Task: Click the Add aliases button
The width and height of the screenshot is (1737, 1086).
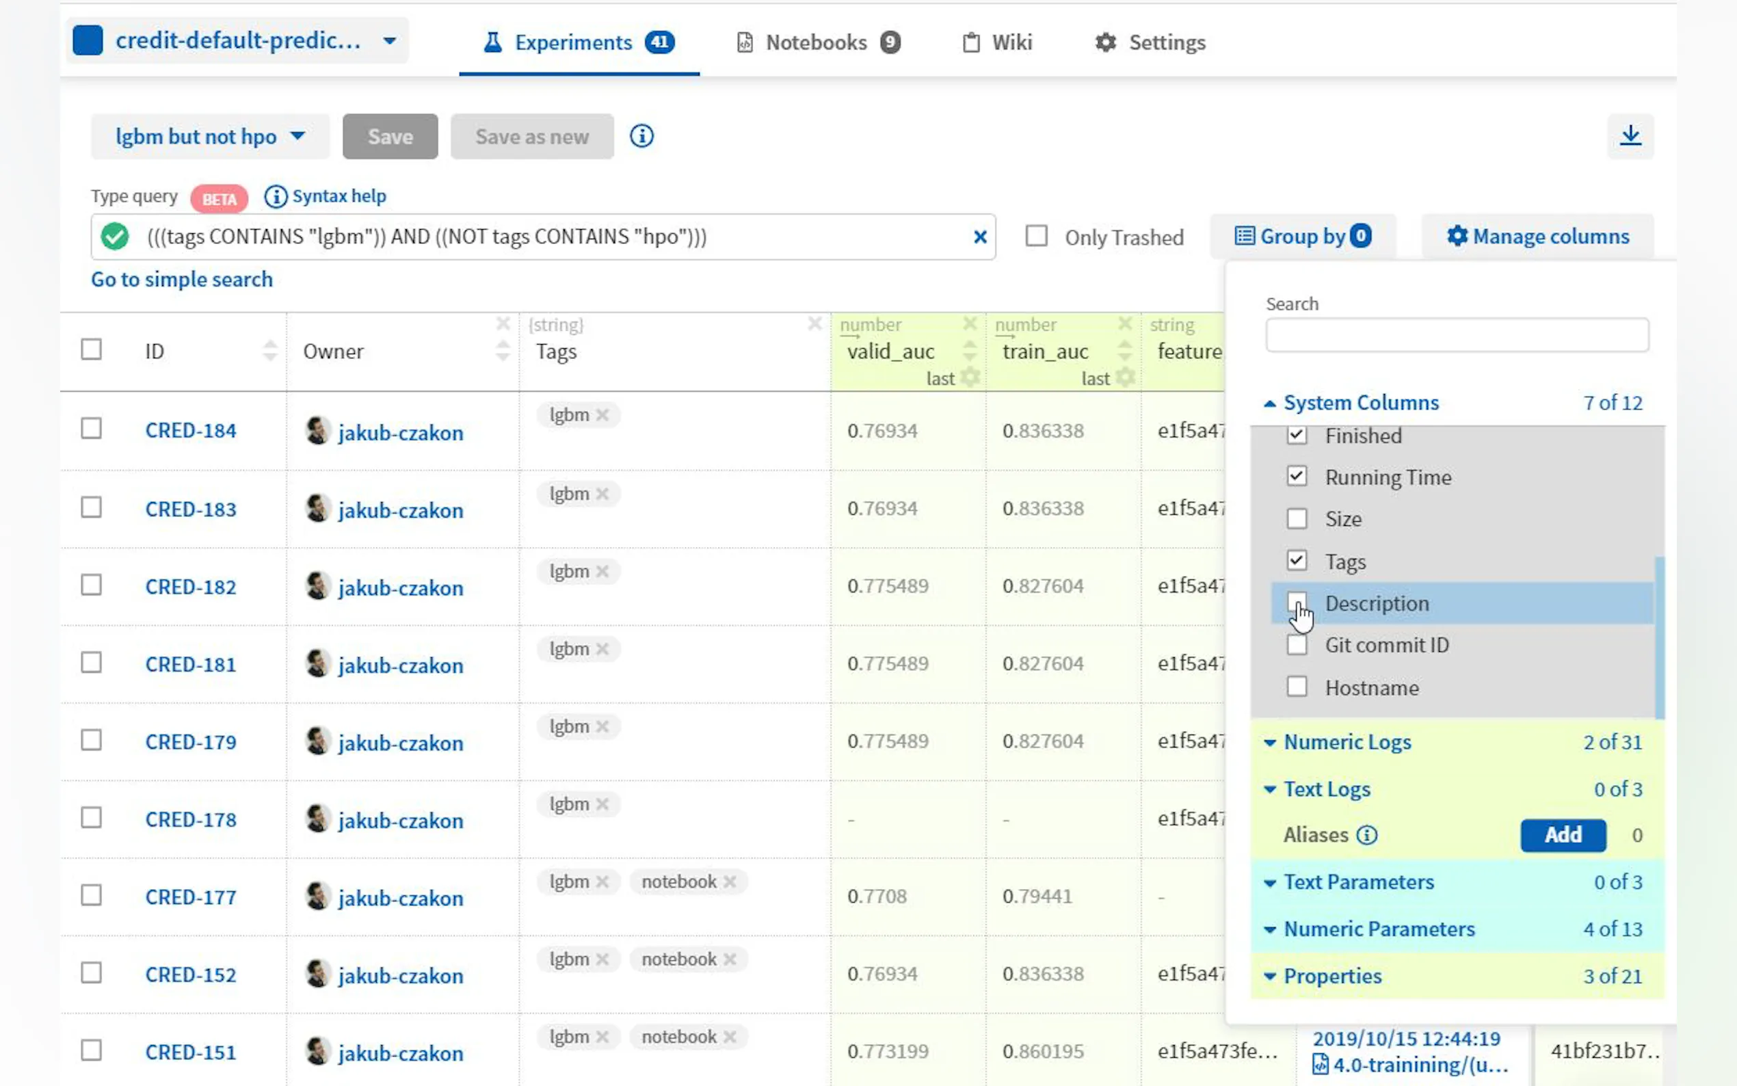Action: [1563, 835]
